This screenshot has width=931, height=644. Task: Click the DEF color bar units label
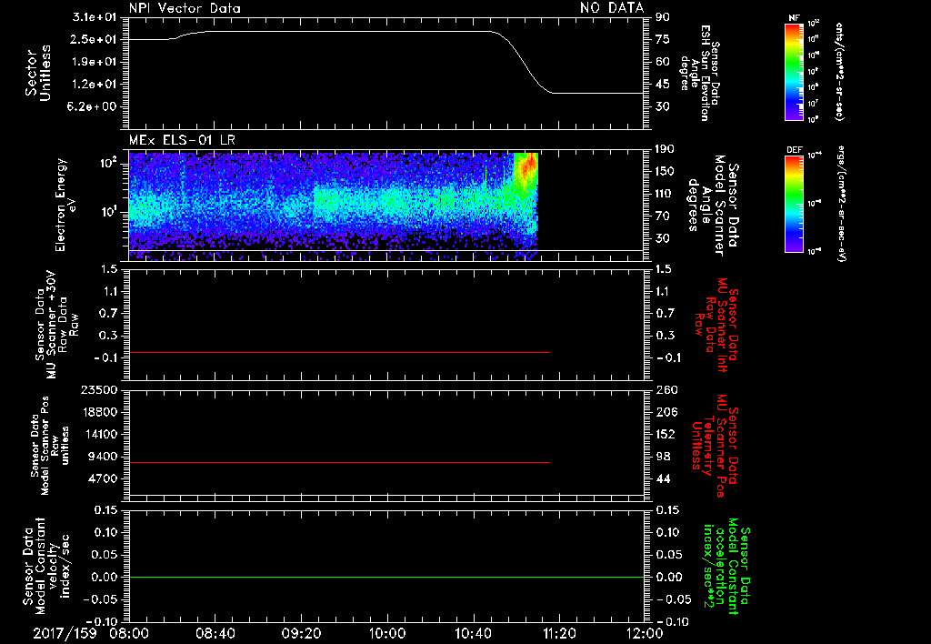[842, 204]
